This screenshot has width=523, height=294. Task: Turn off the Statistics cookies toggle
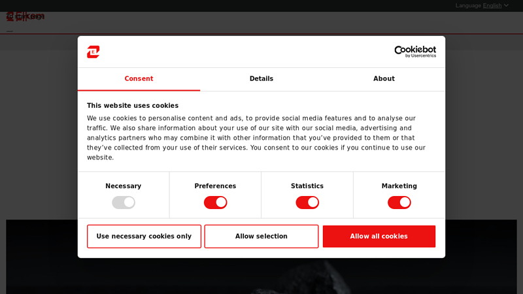click(x=307, y=203)
